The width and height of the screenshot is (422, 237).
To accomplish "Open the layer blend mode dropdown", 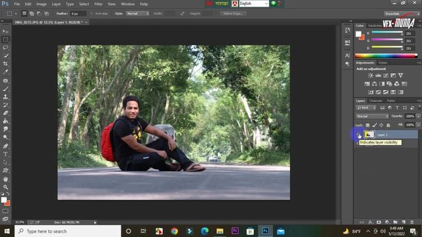I will click(x=372, y=117).
